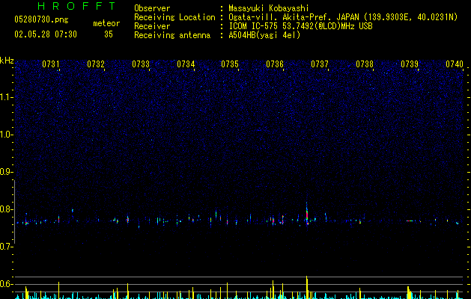Click the 1.1 kHz axis label
This screenshot has width=471, height=299.
pos(7,97)
